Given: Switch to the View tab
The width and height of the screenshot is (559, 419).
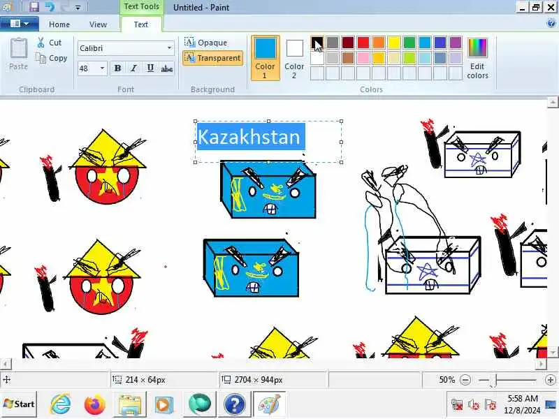Looking at the screenshot, I should click(98, 24).
